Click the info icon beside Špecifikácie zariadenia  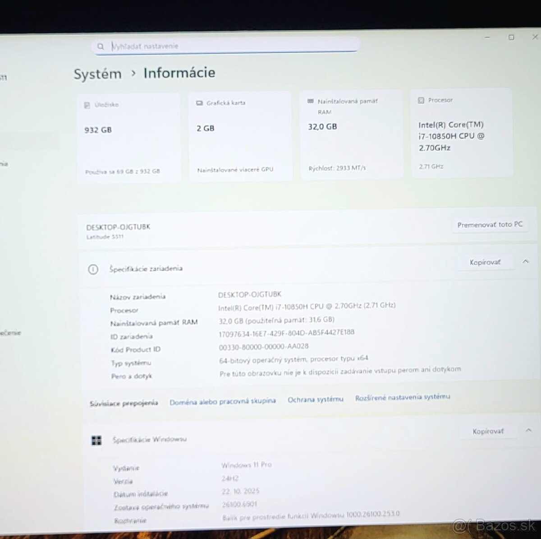pyautogui.click(x=93, y=269)
